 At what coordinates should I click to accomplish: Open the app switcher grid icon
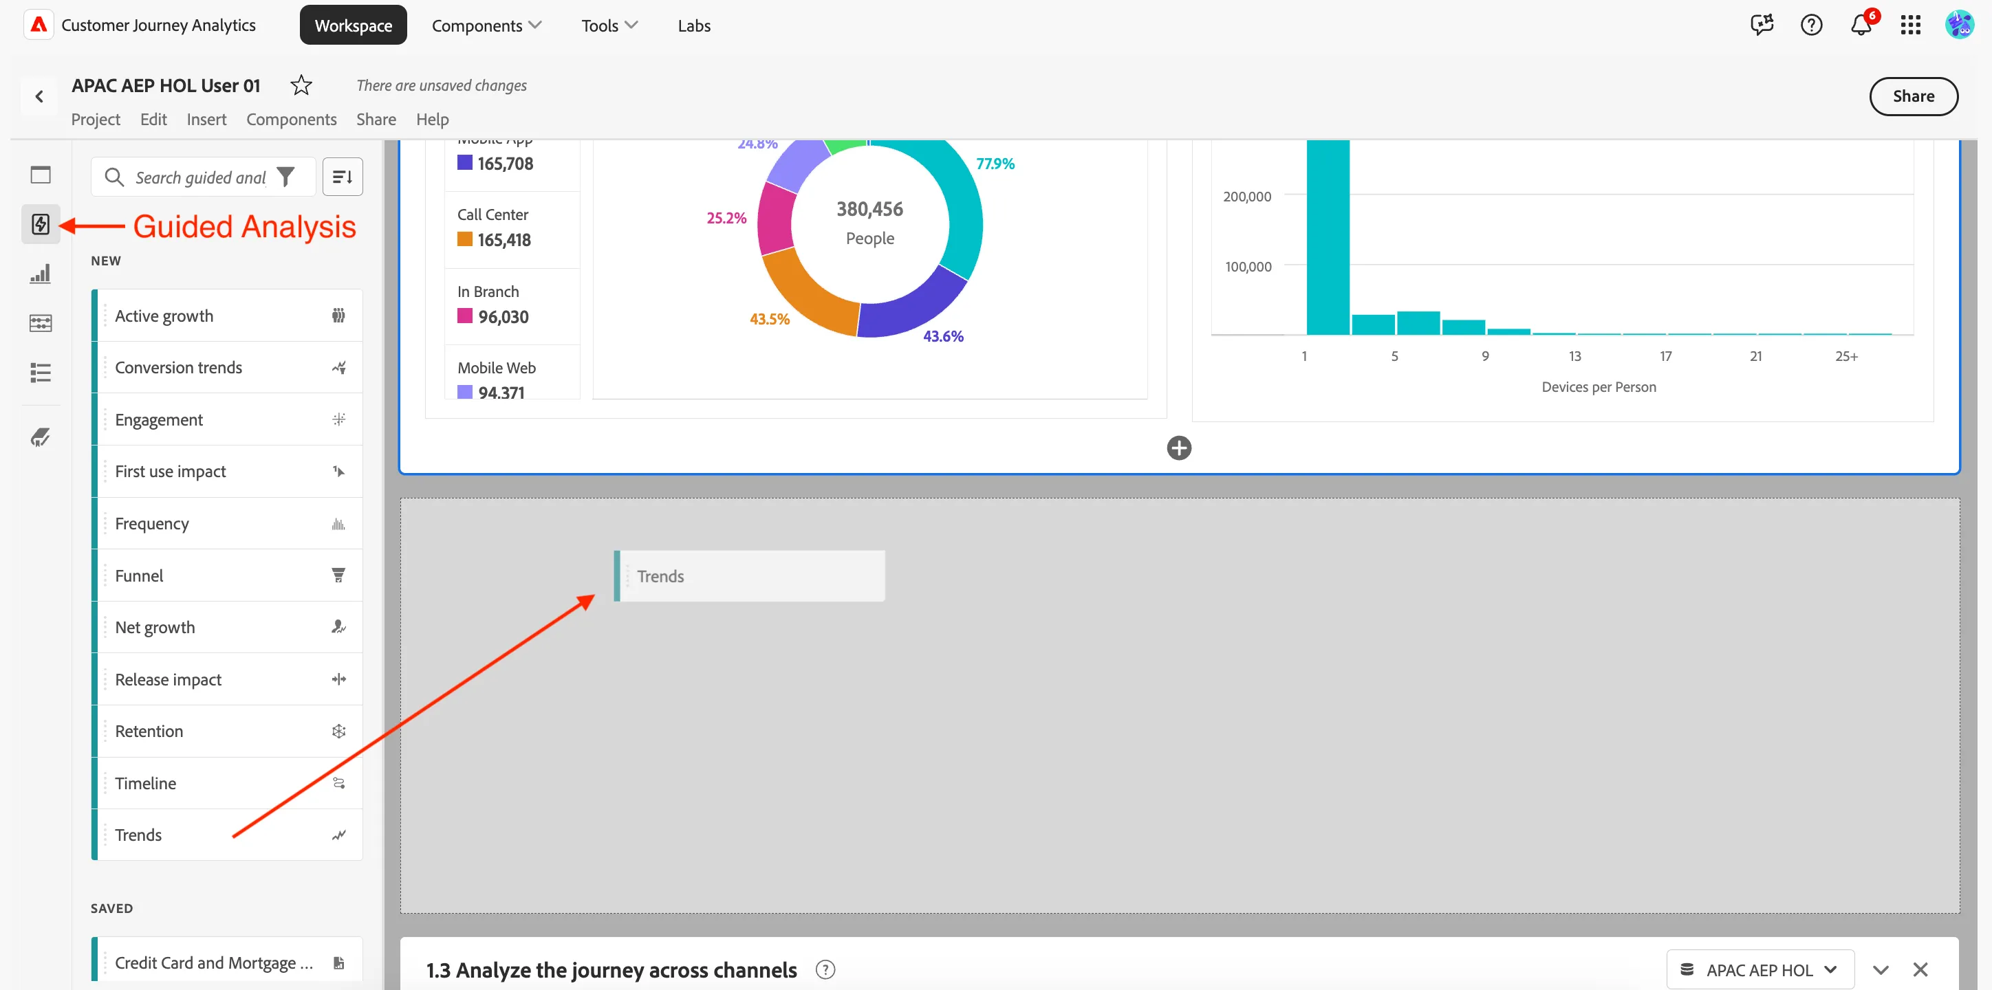coord(1910,25)
